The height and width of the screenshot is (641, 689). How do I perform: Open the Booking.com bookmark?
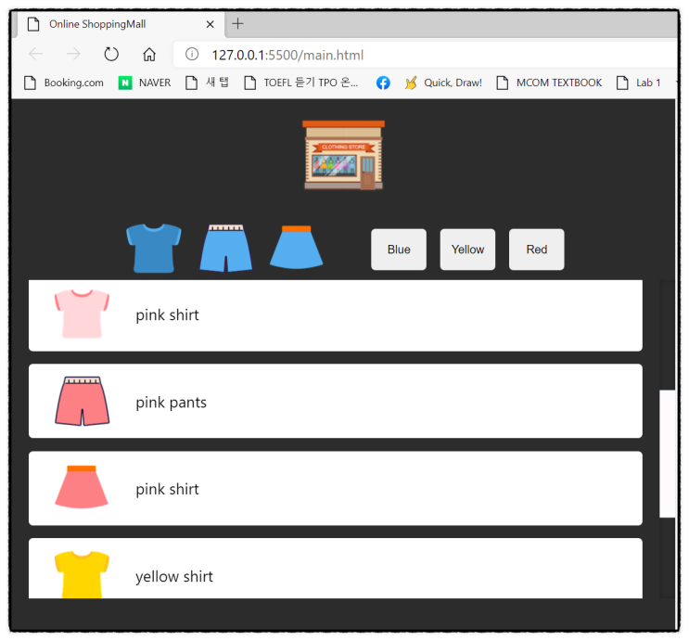tap(64, 83)
